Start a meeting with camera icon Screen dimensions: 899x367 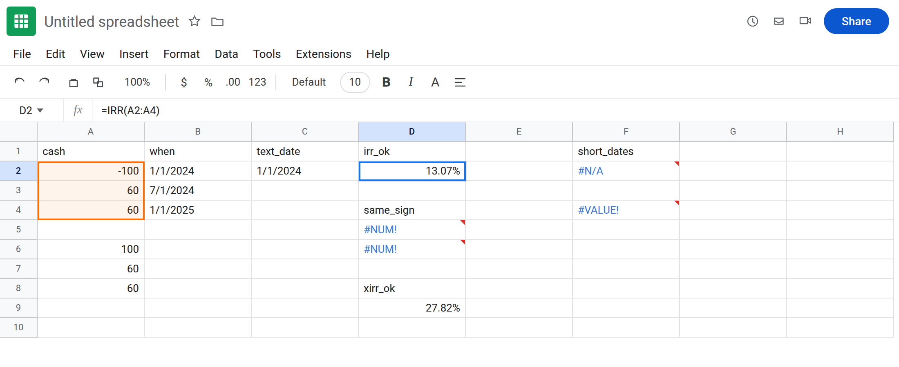coord(805,21)
